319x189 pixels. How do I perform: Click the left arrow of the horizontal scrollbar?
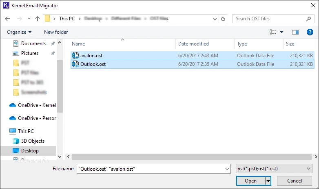click(68, 157)
